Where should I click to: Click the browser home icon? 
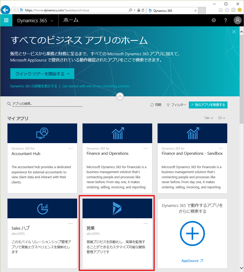click(221, 10)
